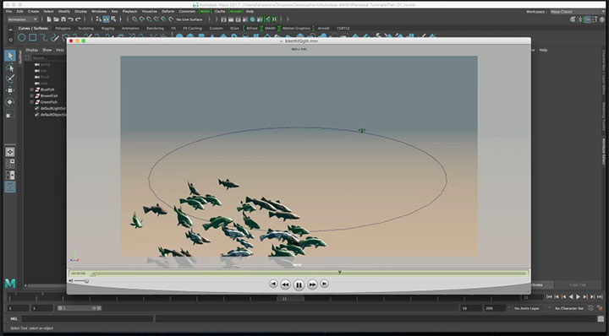Activate the Lasso Select tool

coord(10,68)
